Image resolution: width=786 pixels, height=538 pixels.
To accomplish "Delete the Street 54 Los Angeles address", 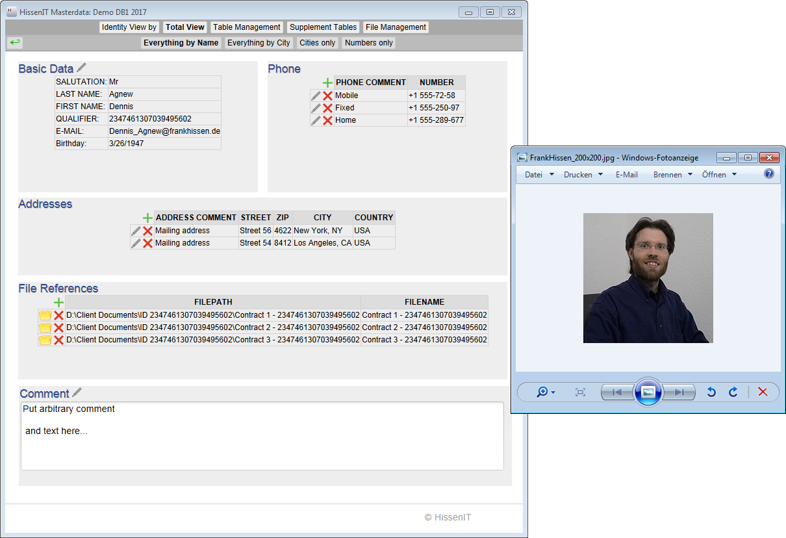I will coord(147,243).
